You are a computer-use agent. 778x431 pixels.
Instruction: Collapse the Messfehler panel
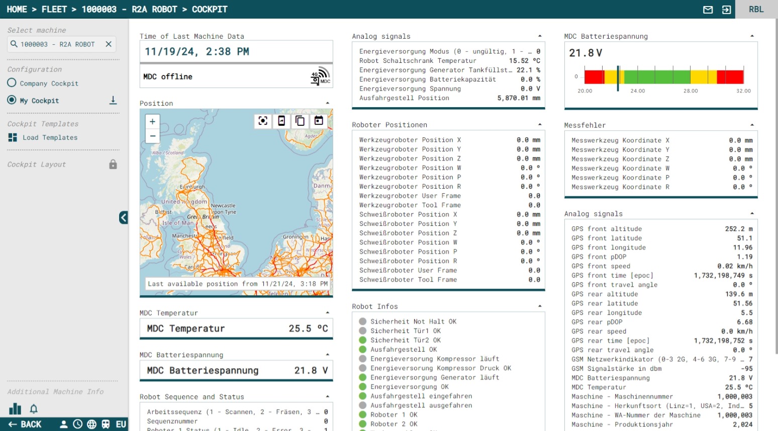752,125
